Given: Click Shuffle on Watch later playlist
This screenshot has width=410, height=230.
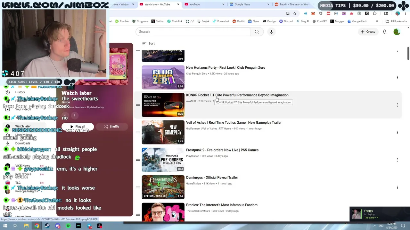Looking at the screenshot, I should click(111, 126).
